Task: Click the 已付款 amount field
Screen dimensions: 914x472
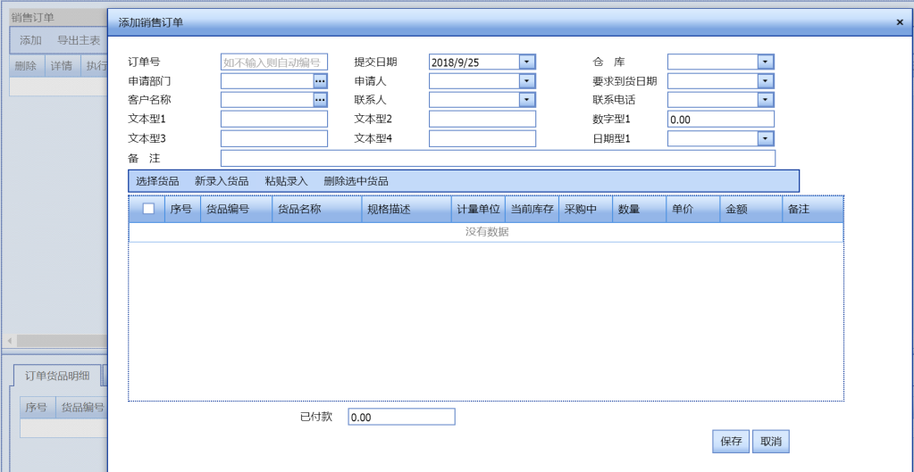Action: point(400,418)
